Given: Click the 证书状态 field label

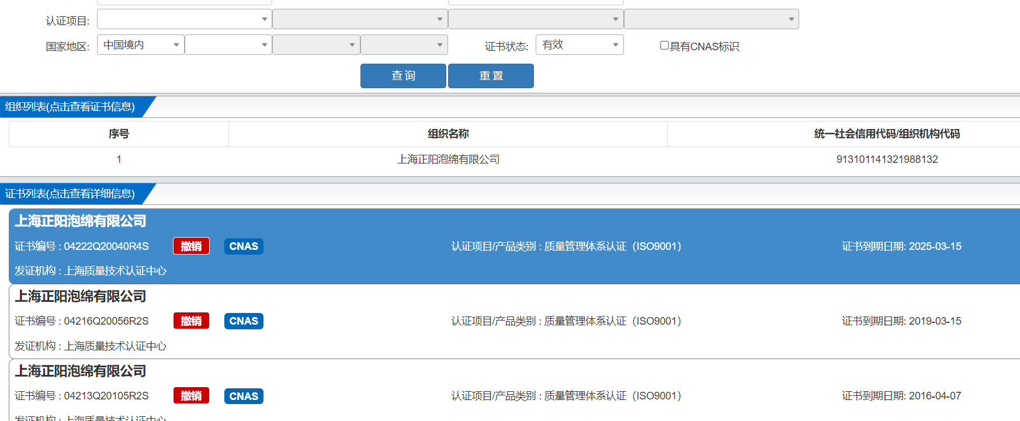Looking at the screenshot, I should click(x=506, y=47).
